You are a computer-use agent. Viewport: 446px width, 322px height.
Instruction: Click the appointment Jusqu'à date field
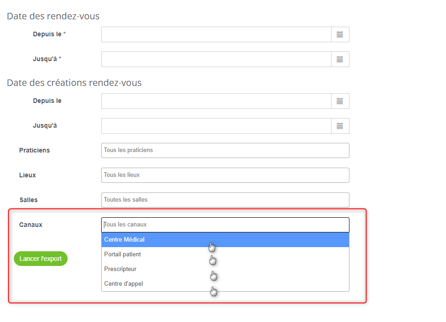coord(216,59)
